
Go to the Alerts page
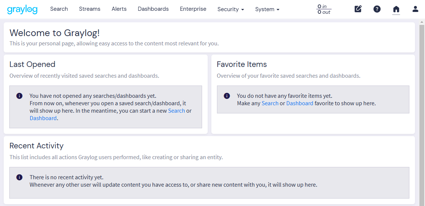click(x=119, y=9)
